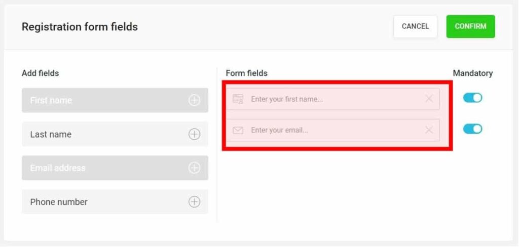Select the Last name row in Add fields

(x=115, y=134)
